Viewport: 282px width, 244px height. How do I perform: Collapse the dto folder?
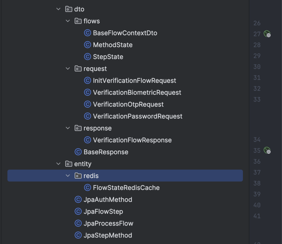pyautogui.click(x=58, y=9)
